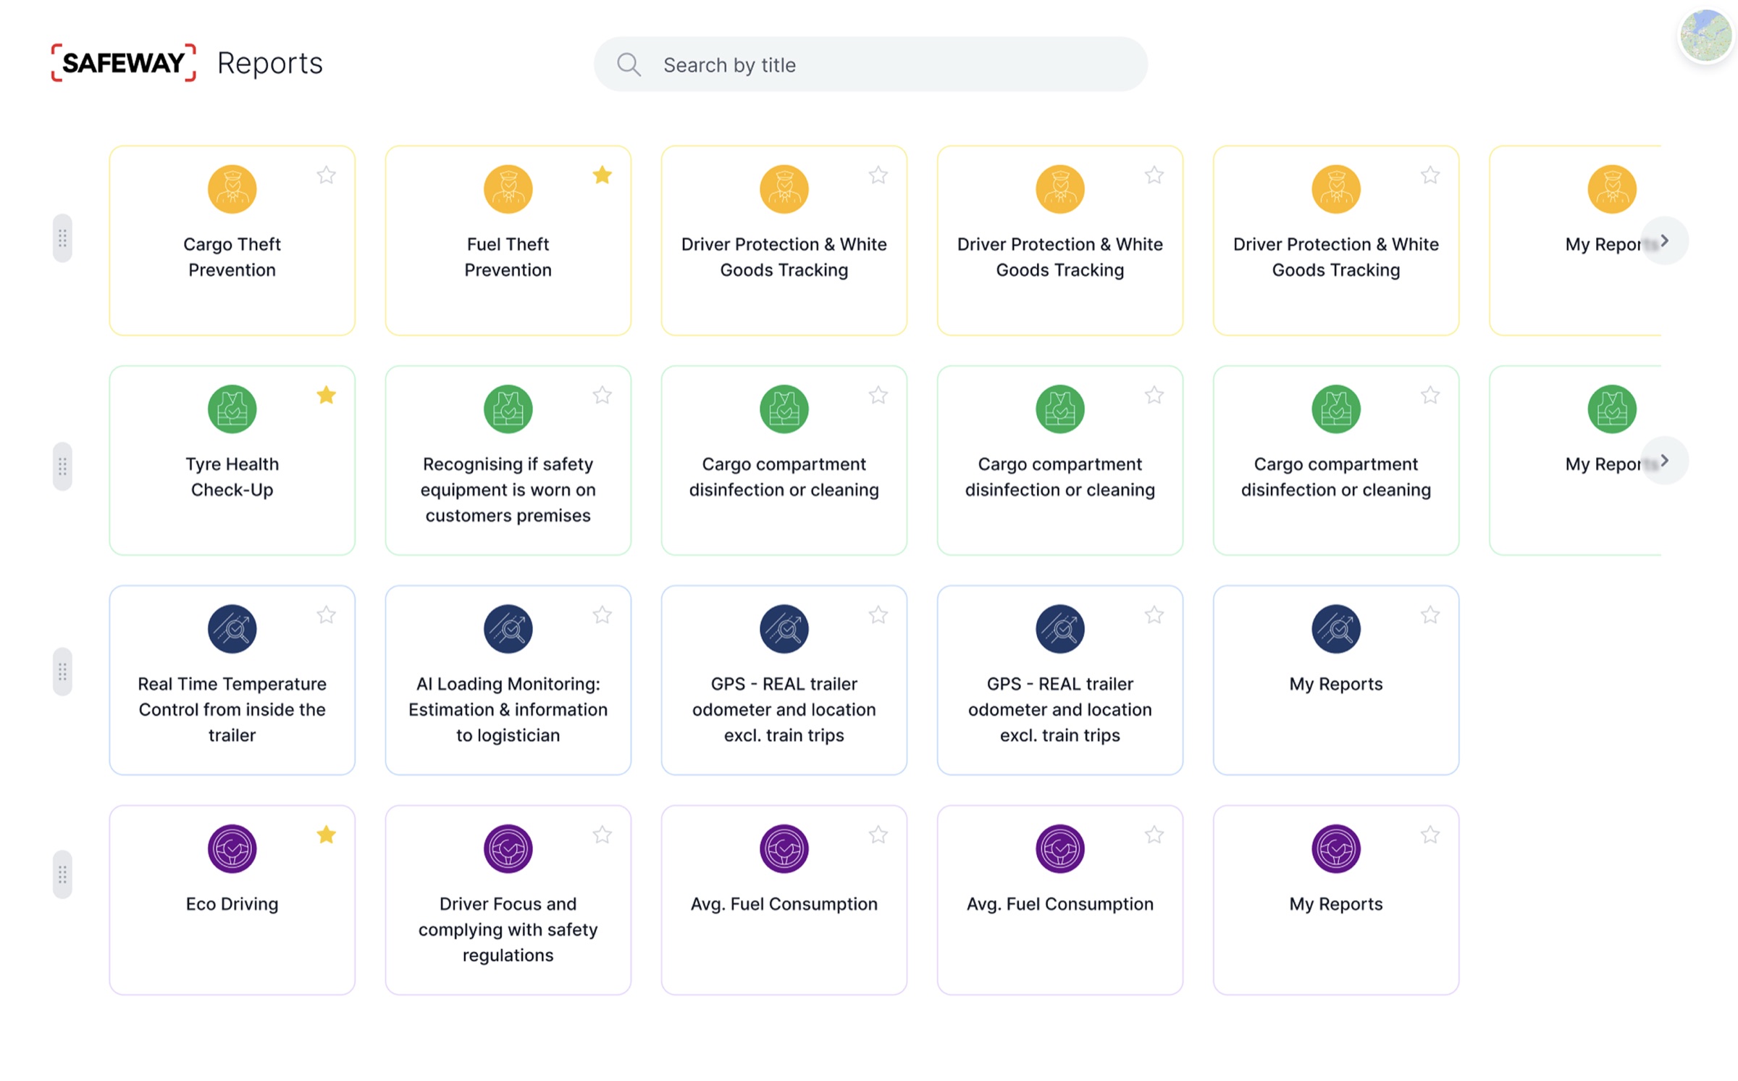Viewport: 1738px width, 1081px height.
Task: Click purple icon on Driver Focus card
Action: point(508,848)
